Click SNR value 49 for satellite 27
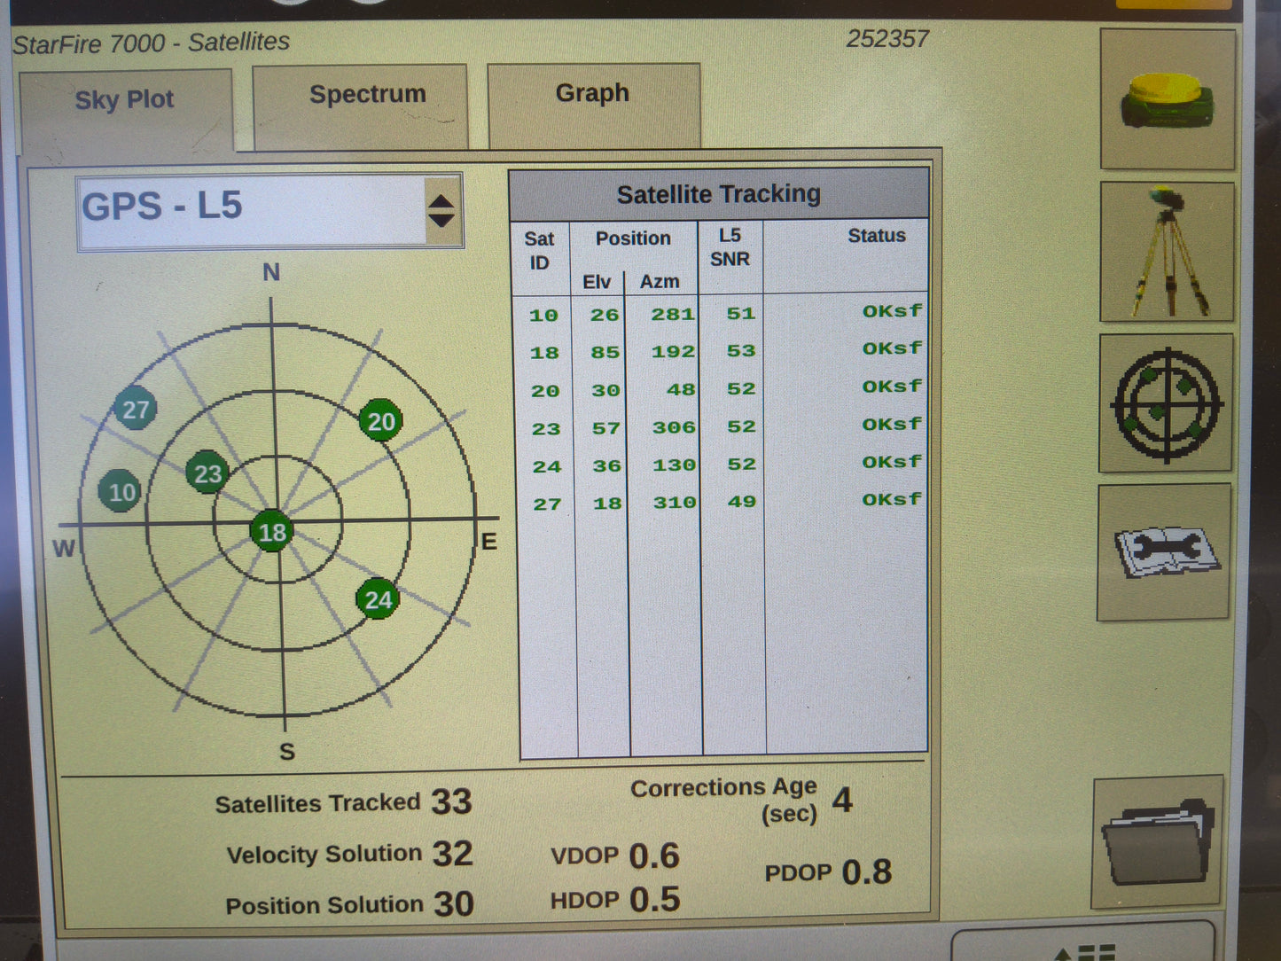 (742, 502)
